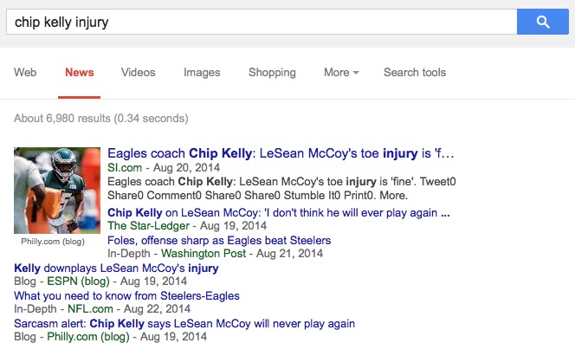This screenshot has width=575, height=343.
Task: Click The Star-Ledger source name
Action: [149, 226]
